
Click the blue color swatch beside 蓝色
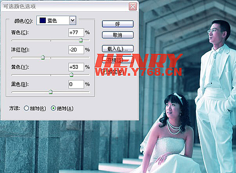pos(42,20)
